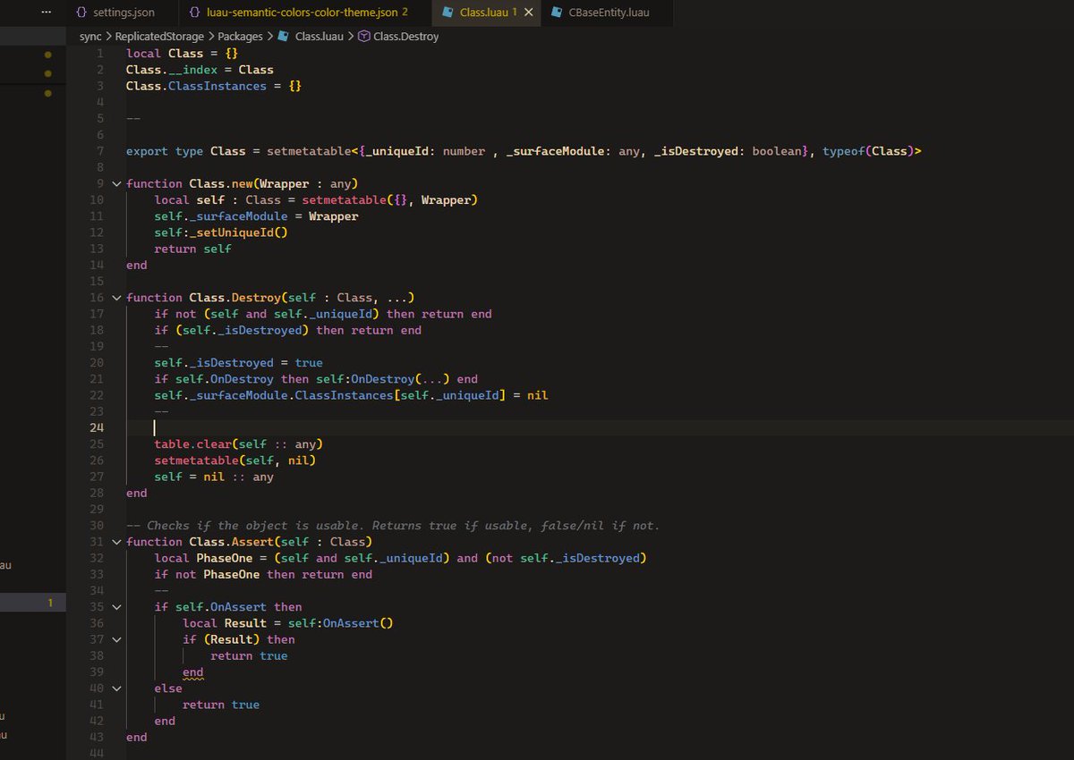This screenshot has width=1074, height=760.
Task: Fold the if self.OnAssert block on line 35
Action: 115,607
